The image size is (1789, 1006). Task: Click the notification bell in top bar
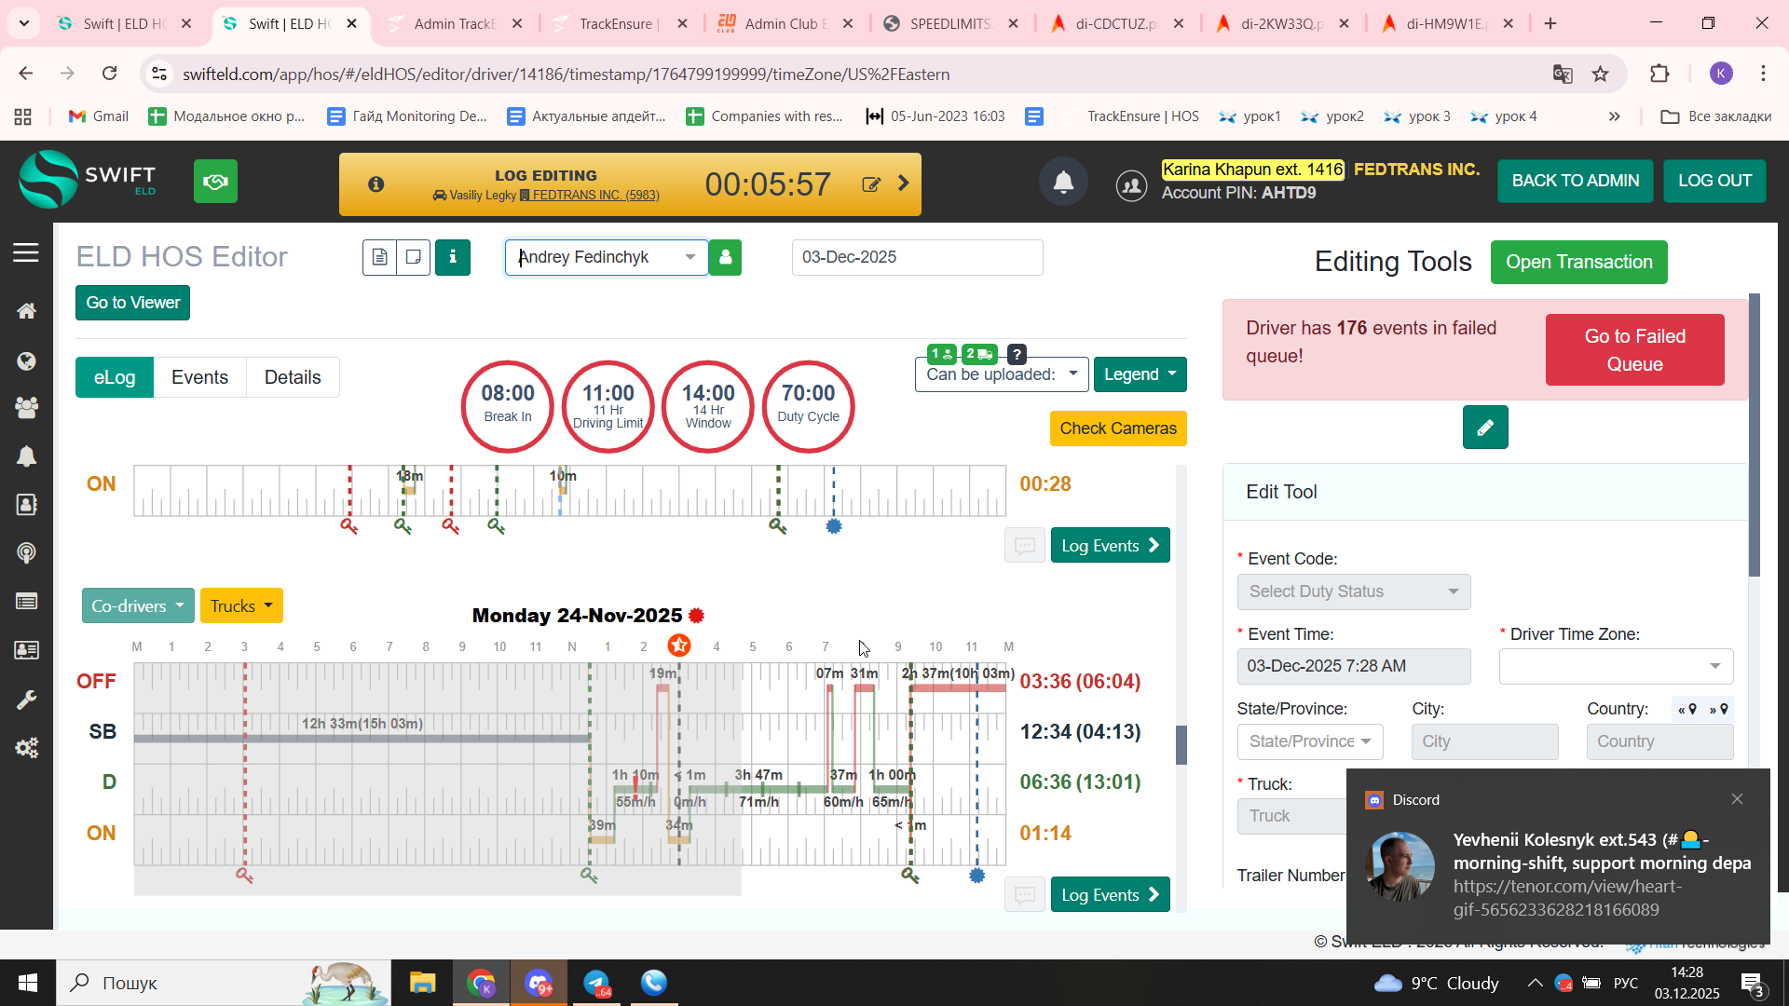(1063, 183)
